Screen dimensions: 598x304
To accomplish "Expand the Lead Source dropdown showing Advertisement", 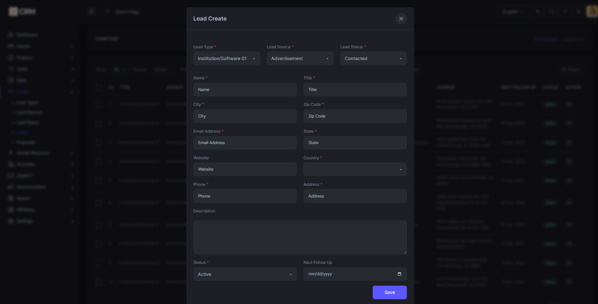I will tap(300, 58).
